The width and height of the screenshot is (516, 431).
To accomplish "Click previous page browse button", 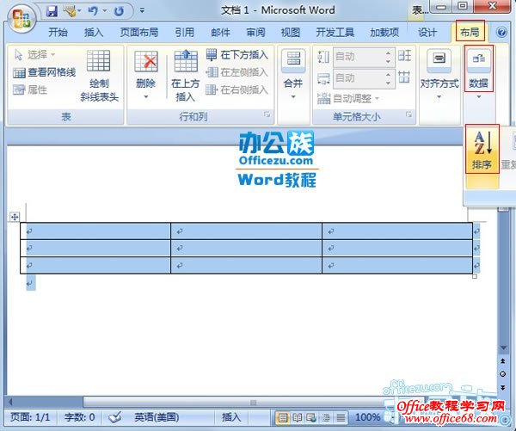I will [503, 361].
